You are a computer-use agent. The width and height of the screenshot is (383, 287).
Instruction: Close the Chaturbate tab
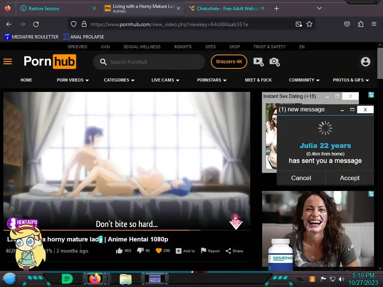(263, 8)
